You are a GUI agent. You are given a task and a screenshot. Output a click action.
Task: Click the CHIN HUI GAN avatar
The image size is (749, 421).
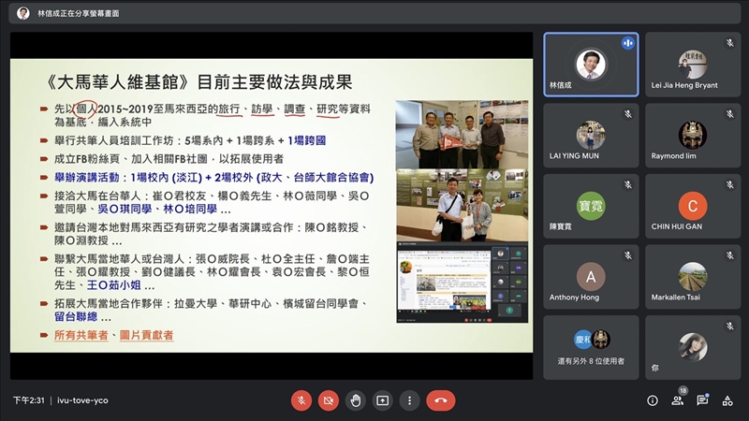(692, 206)
